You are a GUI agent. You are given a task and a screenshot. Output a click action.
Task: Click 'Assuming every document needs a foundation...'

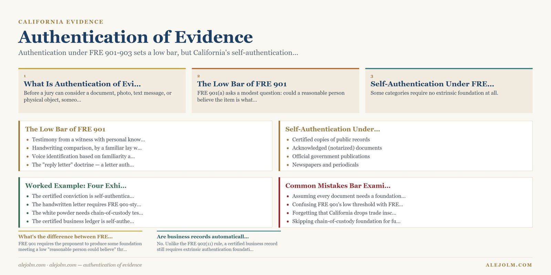[x=349, y=196]
